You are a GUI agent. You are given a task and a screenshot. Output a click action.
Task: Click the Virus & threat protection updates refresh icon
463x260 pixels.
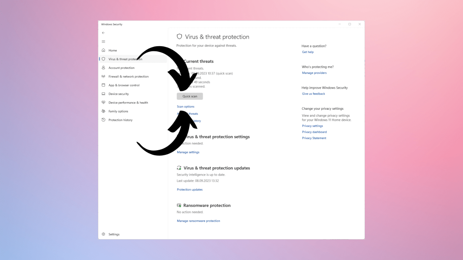click(x=179, y=168)
